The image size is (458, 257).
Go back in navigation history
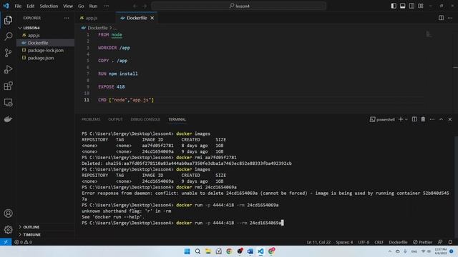coord(135,6)
